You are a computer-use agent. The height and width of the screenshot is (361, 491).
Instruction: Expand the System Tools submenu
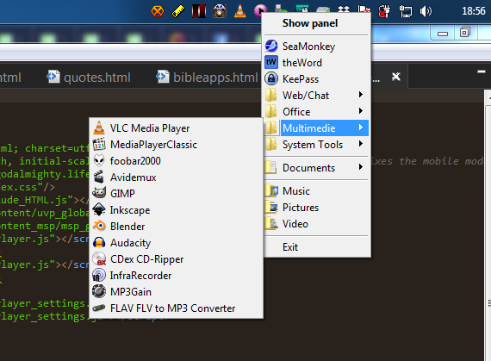point(316,145)
